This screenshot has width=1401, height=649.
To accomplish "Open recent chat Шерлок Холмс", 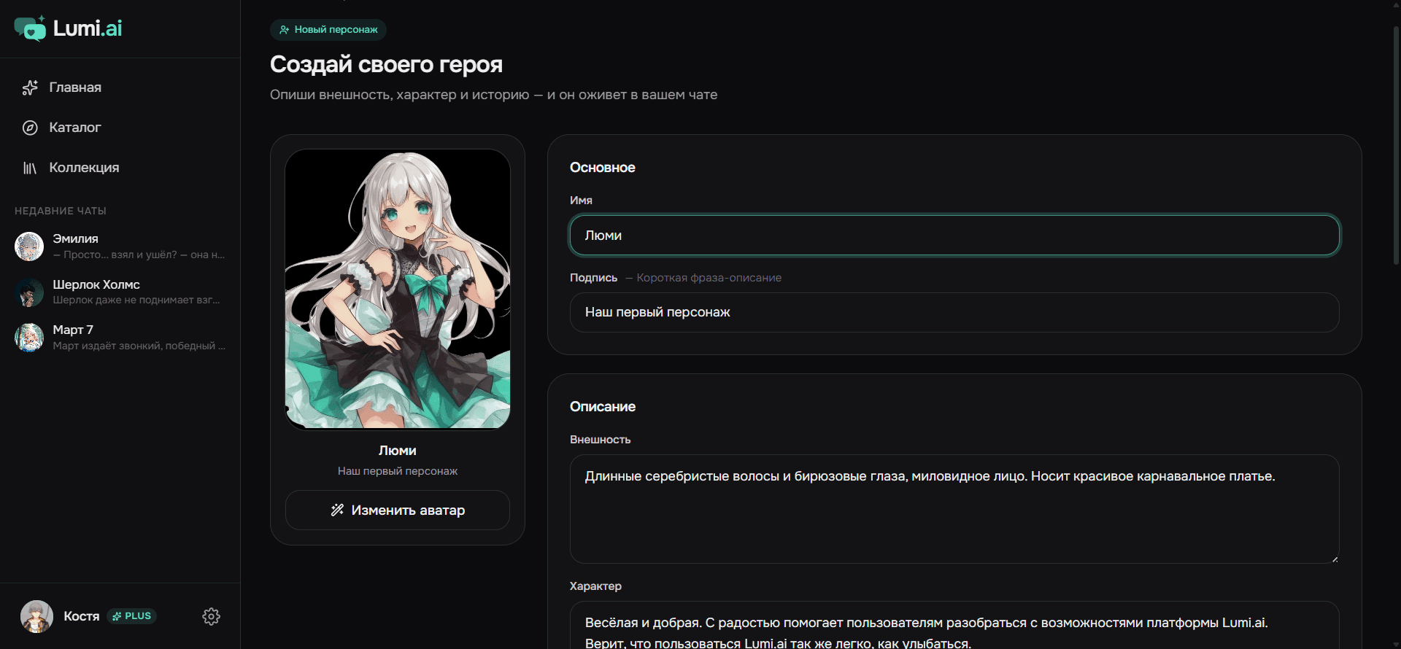I will (120, 292).
